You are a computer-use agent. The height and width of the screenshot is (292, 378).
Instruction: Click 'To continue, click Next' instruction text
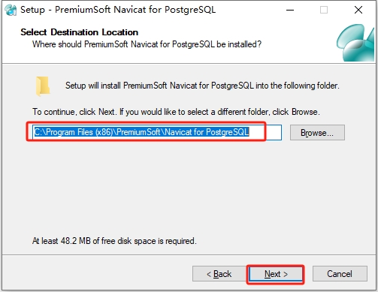176,112
